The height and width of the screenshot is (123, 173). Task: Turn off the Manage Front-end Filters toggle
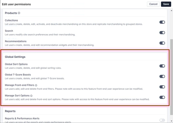click(162, 87)
